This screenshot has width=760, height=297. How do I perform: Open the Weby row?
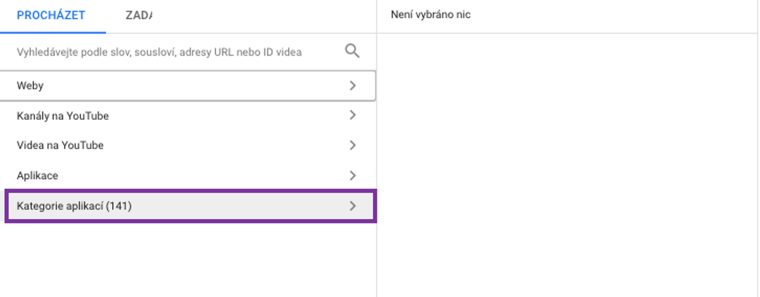point(188,85)
